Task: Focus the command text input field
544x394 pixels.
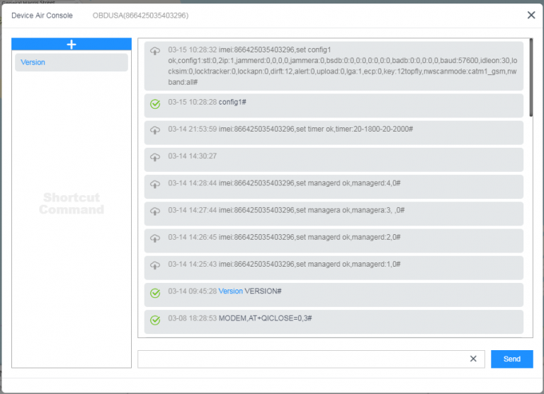Action: coord(303,359)
